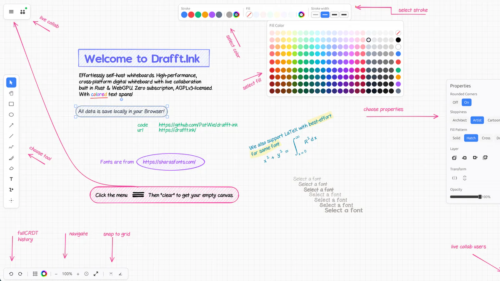Set fill pattern to Solid
This screenshot has width=500, height=281.
coord(456,138)
